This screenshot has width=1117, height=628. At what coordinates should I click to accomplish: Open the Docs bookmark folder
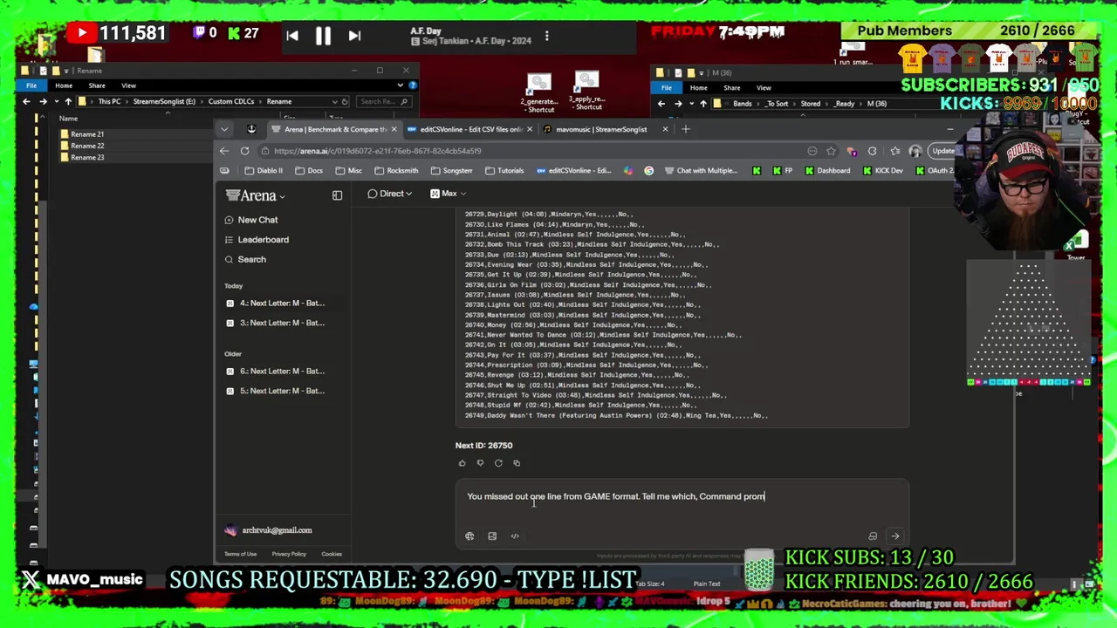coord(309,171)
